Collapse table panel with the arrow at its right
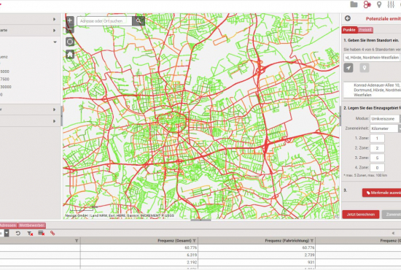401x270 pixels. [393, 233]
